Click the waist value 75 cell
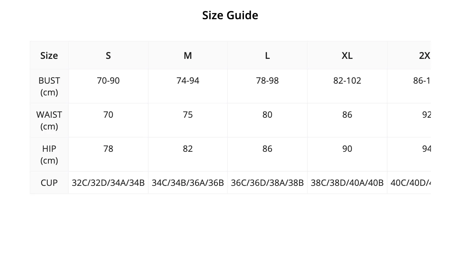 click(188, 120)
